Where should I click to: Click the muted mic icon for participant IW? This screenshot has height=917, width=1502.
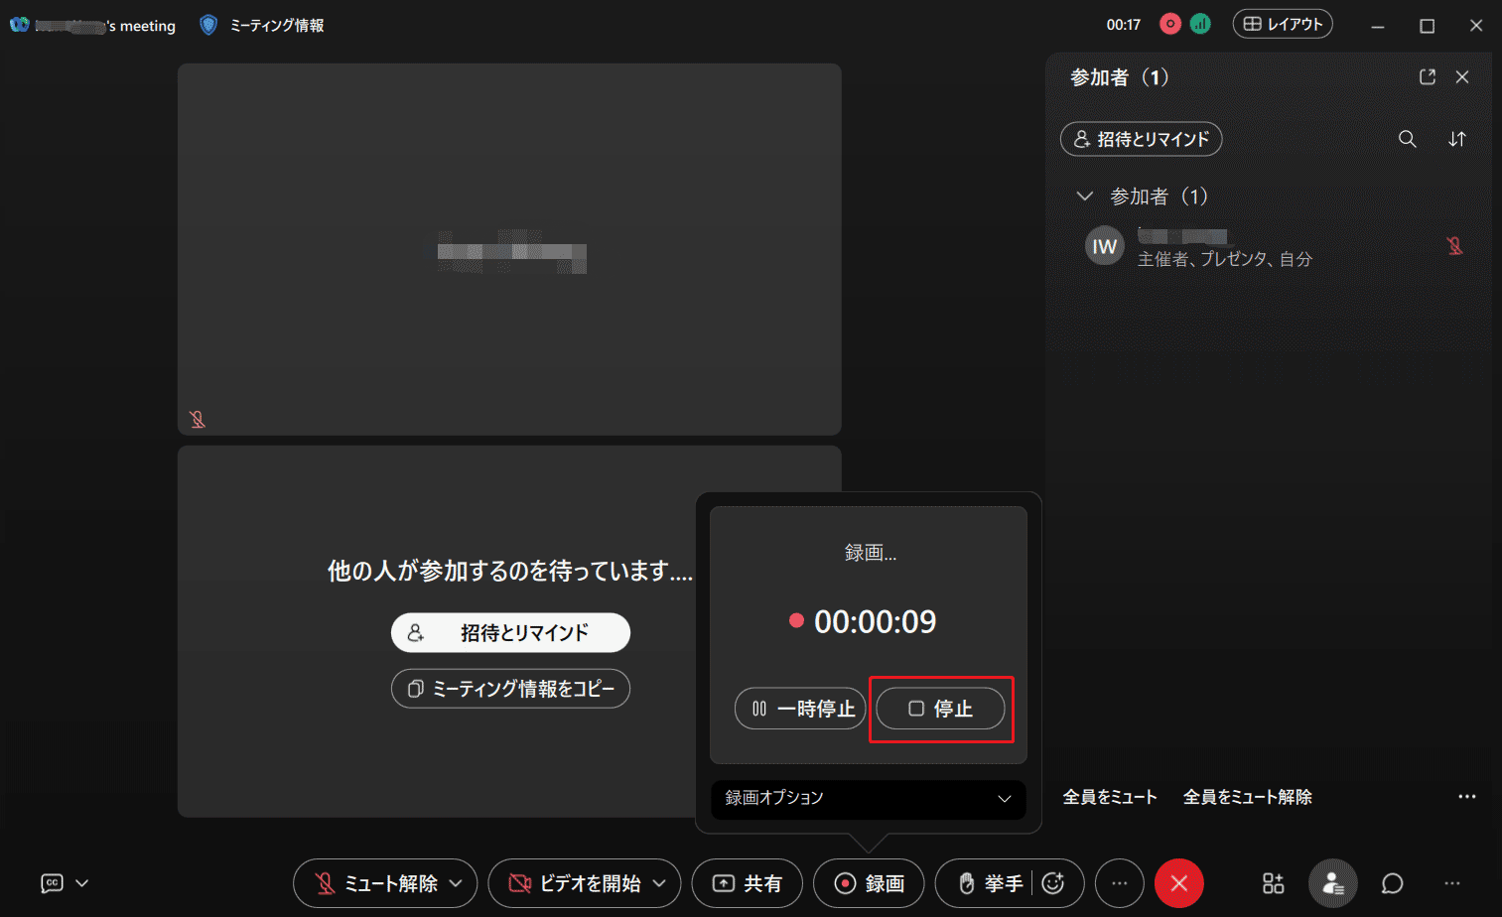pyautogui.click(x=1455, y=246)
